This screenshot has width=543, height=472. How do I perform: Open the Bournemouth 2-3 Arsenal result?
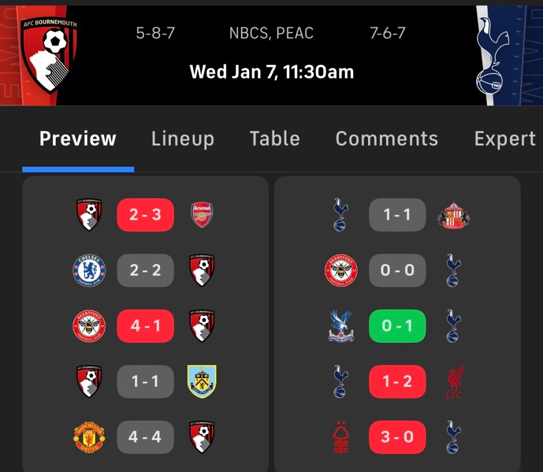pos(145,215)
